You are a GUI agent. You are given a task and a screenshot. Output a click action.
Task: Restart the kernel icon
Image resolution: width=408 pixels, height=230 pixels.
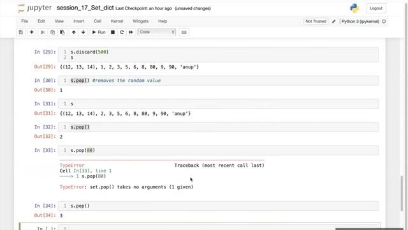122,32
